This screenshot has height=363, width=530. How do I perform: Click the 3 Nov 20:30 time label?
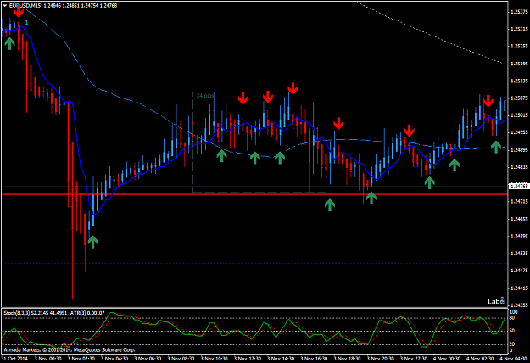[x=380, y=359]
